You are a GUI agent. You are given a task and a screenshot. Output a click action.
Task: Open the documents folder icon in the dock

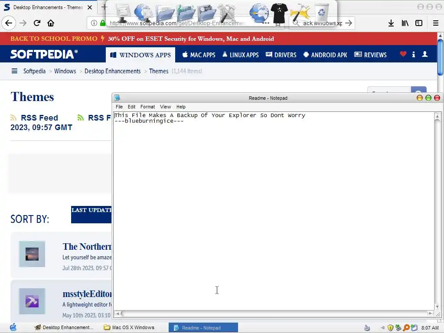[x=165, y=13]
